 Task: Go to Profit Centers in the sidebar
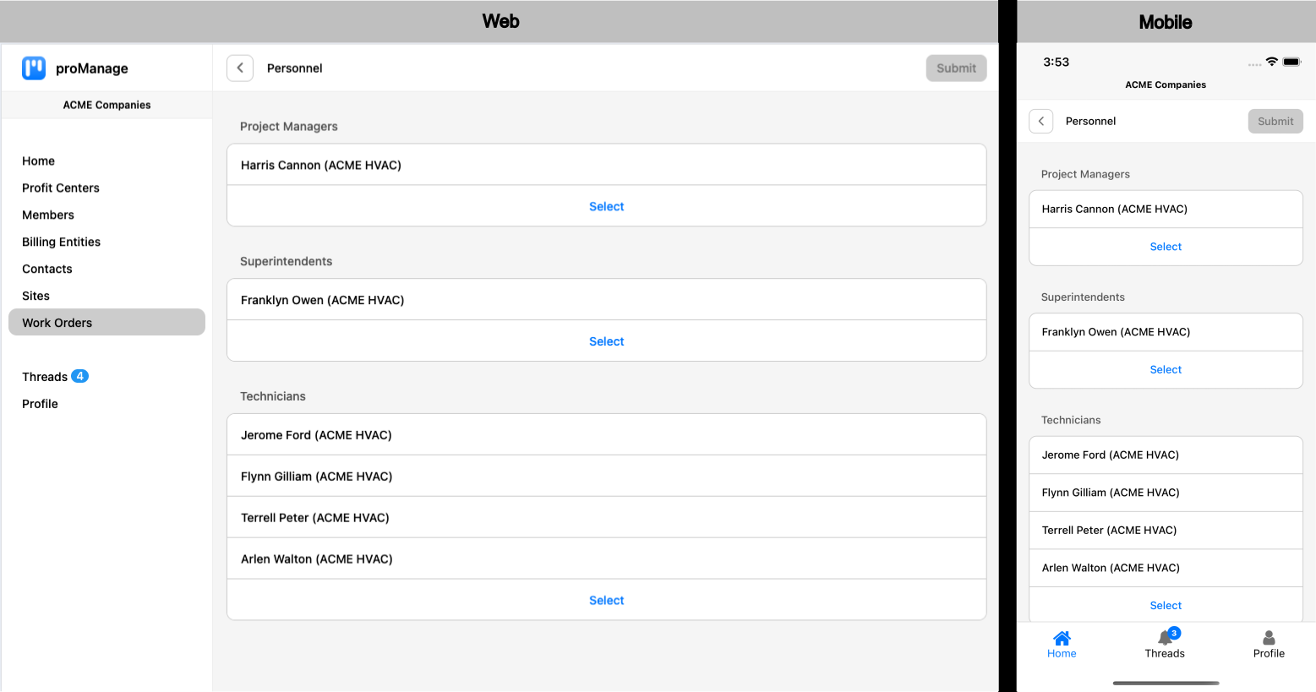[61, 188]
